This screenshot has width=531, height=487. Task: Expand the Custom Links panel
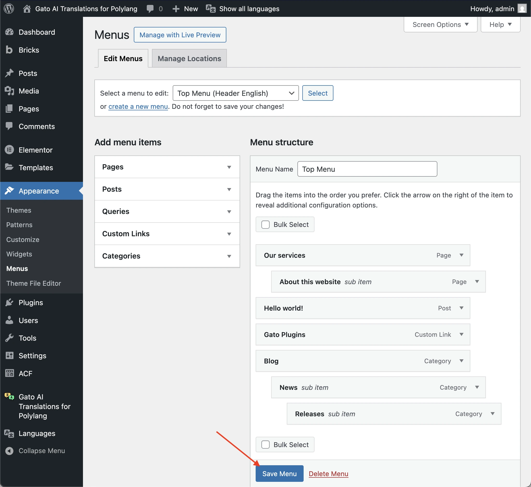[229, 234]
